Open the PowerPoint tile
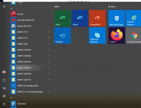141x108 pixels. coord(97,18)
